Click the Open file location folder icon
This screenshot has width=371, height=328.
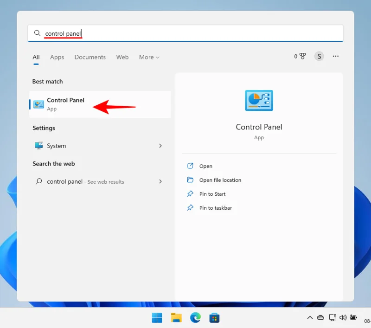click(x=190, y=180)
